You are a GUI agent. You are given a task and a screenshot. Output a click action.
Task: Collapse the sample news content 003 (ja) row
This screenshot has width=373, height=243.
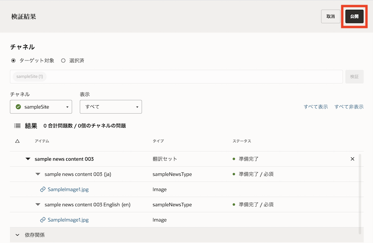tap(38, 175)
